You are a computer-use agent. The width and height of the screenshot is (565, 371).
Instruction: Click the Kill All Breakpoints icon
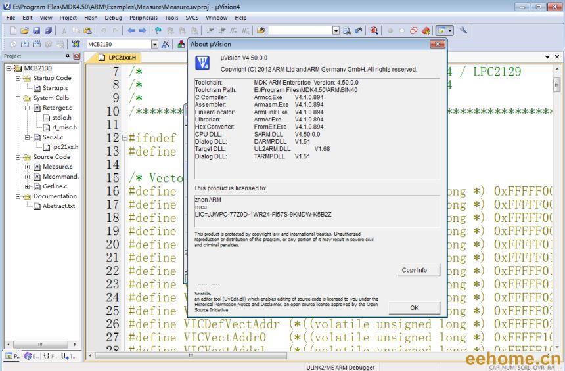(x=426, y=31)
